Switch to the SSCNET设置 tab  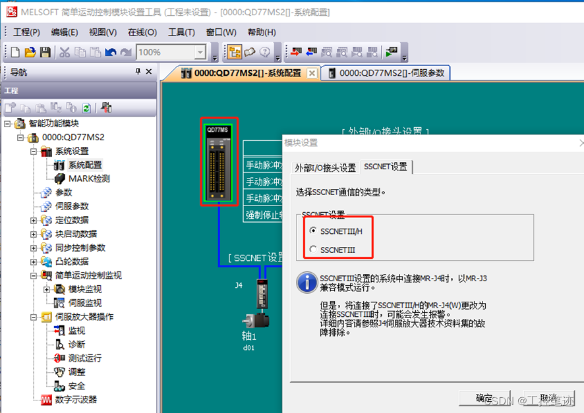(386, 167)
